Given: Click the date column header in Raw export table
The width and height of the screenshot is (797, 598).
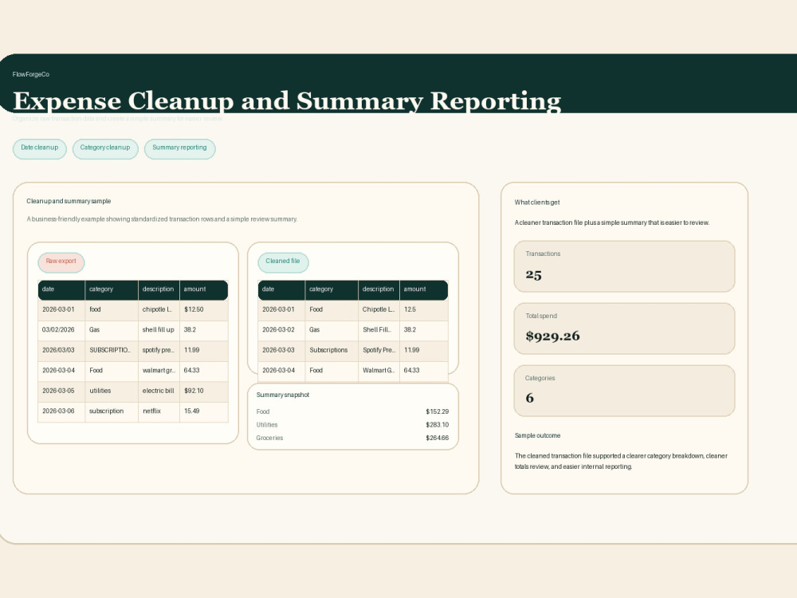Looking at the screenshot, I should click(61, 290).
